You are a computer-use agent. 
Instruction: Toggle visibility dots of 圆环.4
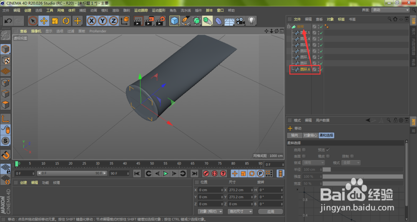click(x=318, y=39)
